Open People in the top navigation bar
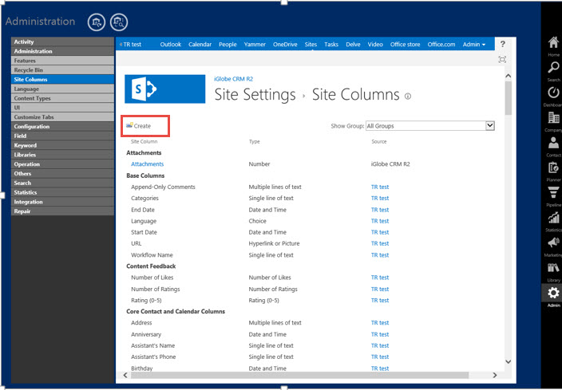Image resolution: width=562 pixels, height=390 pixels. (x=228, y=45)
